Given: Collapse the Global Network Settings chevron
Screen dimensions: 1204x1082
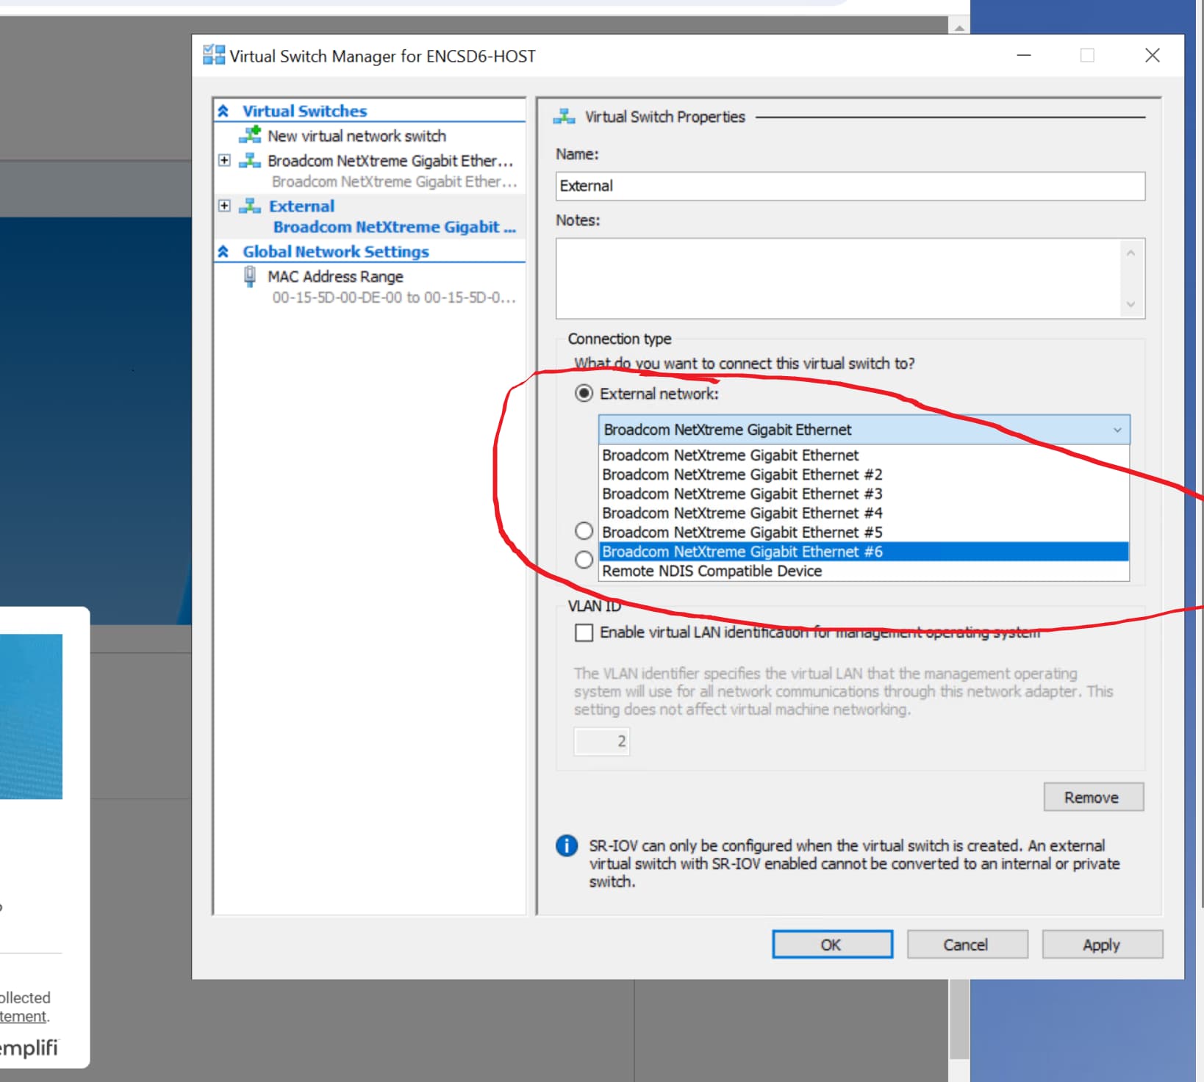Looking at the screenshot, I should pos(223,251).
